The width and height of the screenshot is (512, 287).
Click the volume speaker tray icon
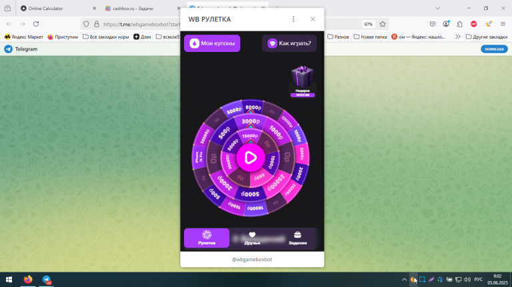click(x=467, y=280)
